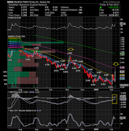The image size is (129, 131).
Task: Click the 0.329 February low label
Action: tap(110, 87)
